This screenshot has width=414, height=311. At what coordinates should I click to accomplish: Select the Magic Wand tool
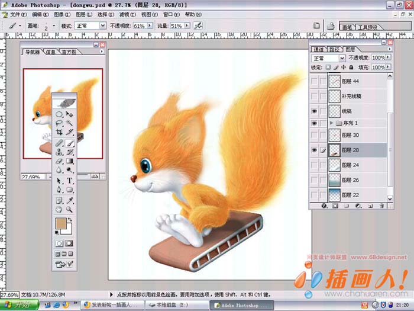69,123
